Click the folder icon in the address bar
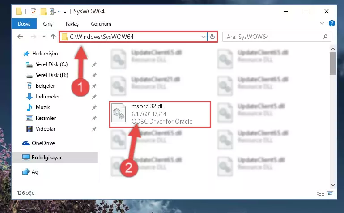This screenshot has width=344, height=213. (64, 37)
